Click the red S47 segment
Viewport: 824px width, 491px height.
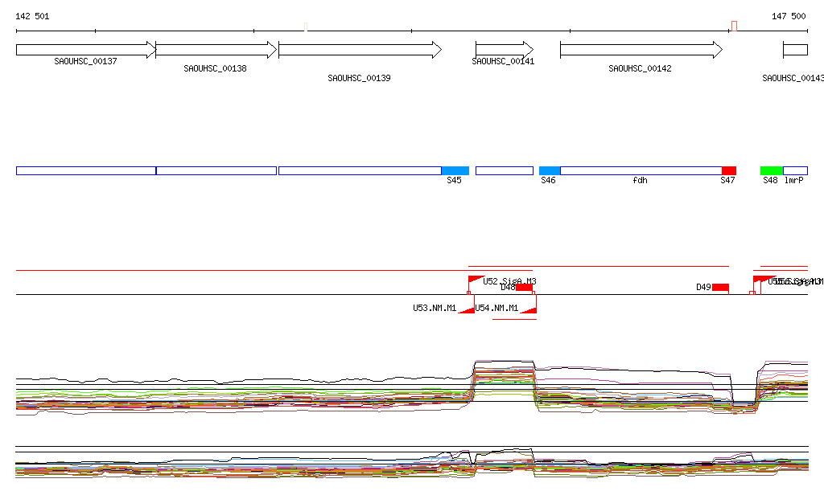[729, 170]
